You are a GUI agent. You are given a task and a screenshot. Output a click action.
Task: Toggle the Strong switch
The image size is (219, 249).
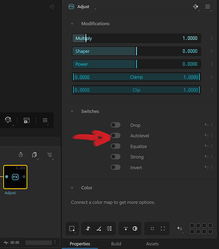tap(115, 157)
